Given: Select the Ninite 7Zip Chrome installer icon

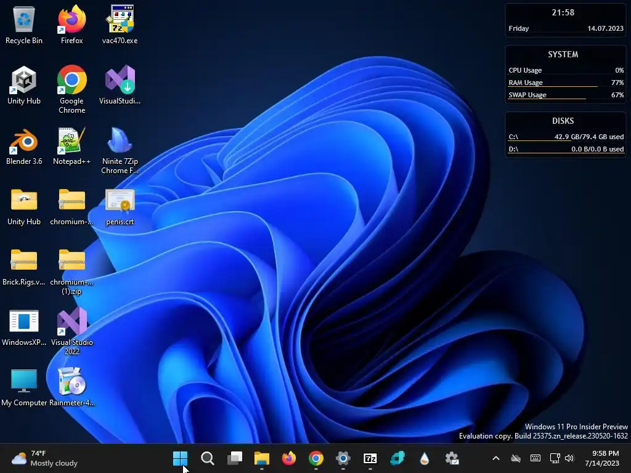Looking at the screenshot, I should 120,150.
